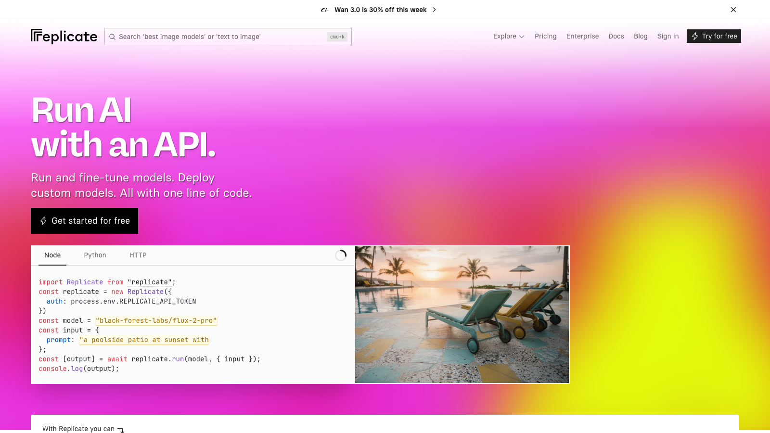Click the loading spinner in code panel
The image size is (770, 433).
click(x=341, y=255)
